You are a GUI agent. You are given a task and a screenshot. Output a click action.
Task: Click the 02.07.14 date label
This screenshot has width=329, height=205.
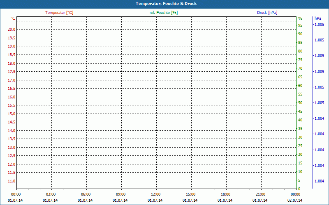pos(295,200)
